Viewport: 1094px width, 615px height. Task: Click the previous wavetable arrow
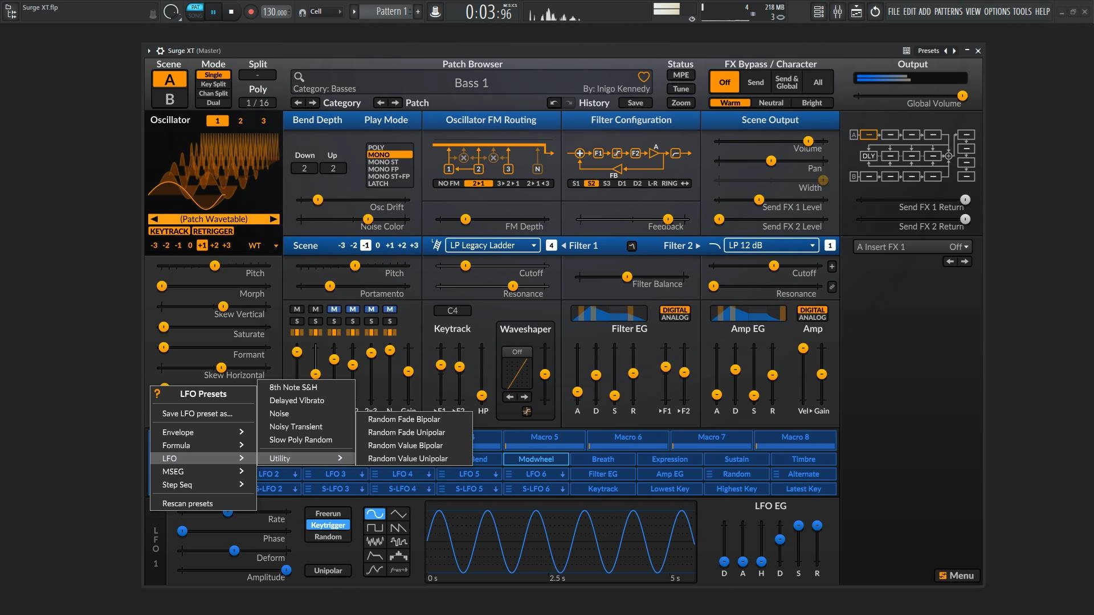(x=154, y=219)
